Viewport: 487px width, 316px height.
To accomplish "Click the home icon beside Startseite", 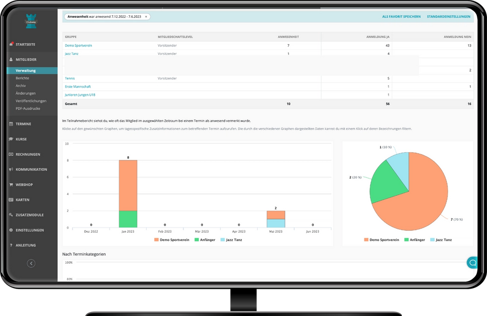I will click(11, 44).
